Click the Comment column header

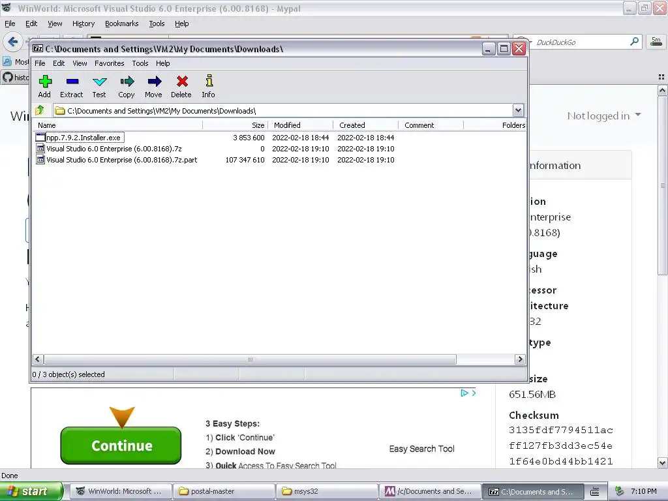pyautogui.click(x=431, y=125)
